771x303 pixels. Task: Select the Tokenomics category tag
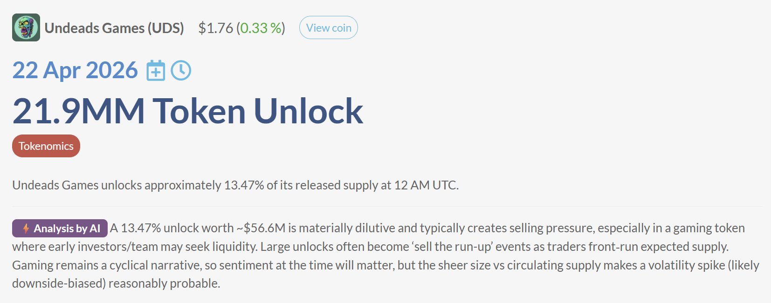coord(46,146)
